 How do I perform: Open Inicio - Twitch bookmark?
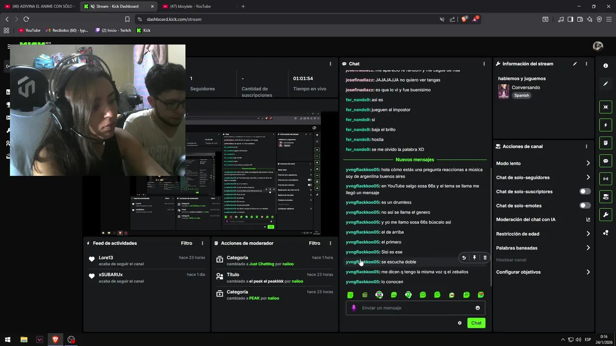tap(113, 30)
